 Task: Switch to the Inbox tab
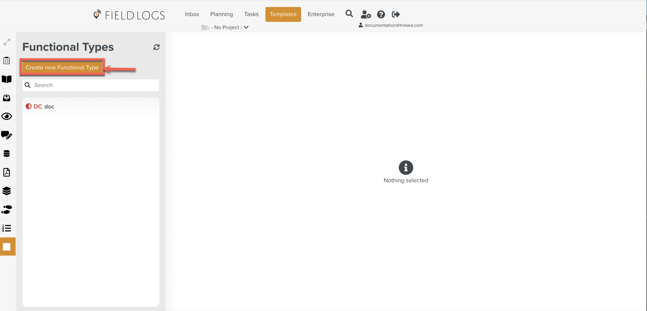[192, 14]
